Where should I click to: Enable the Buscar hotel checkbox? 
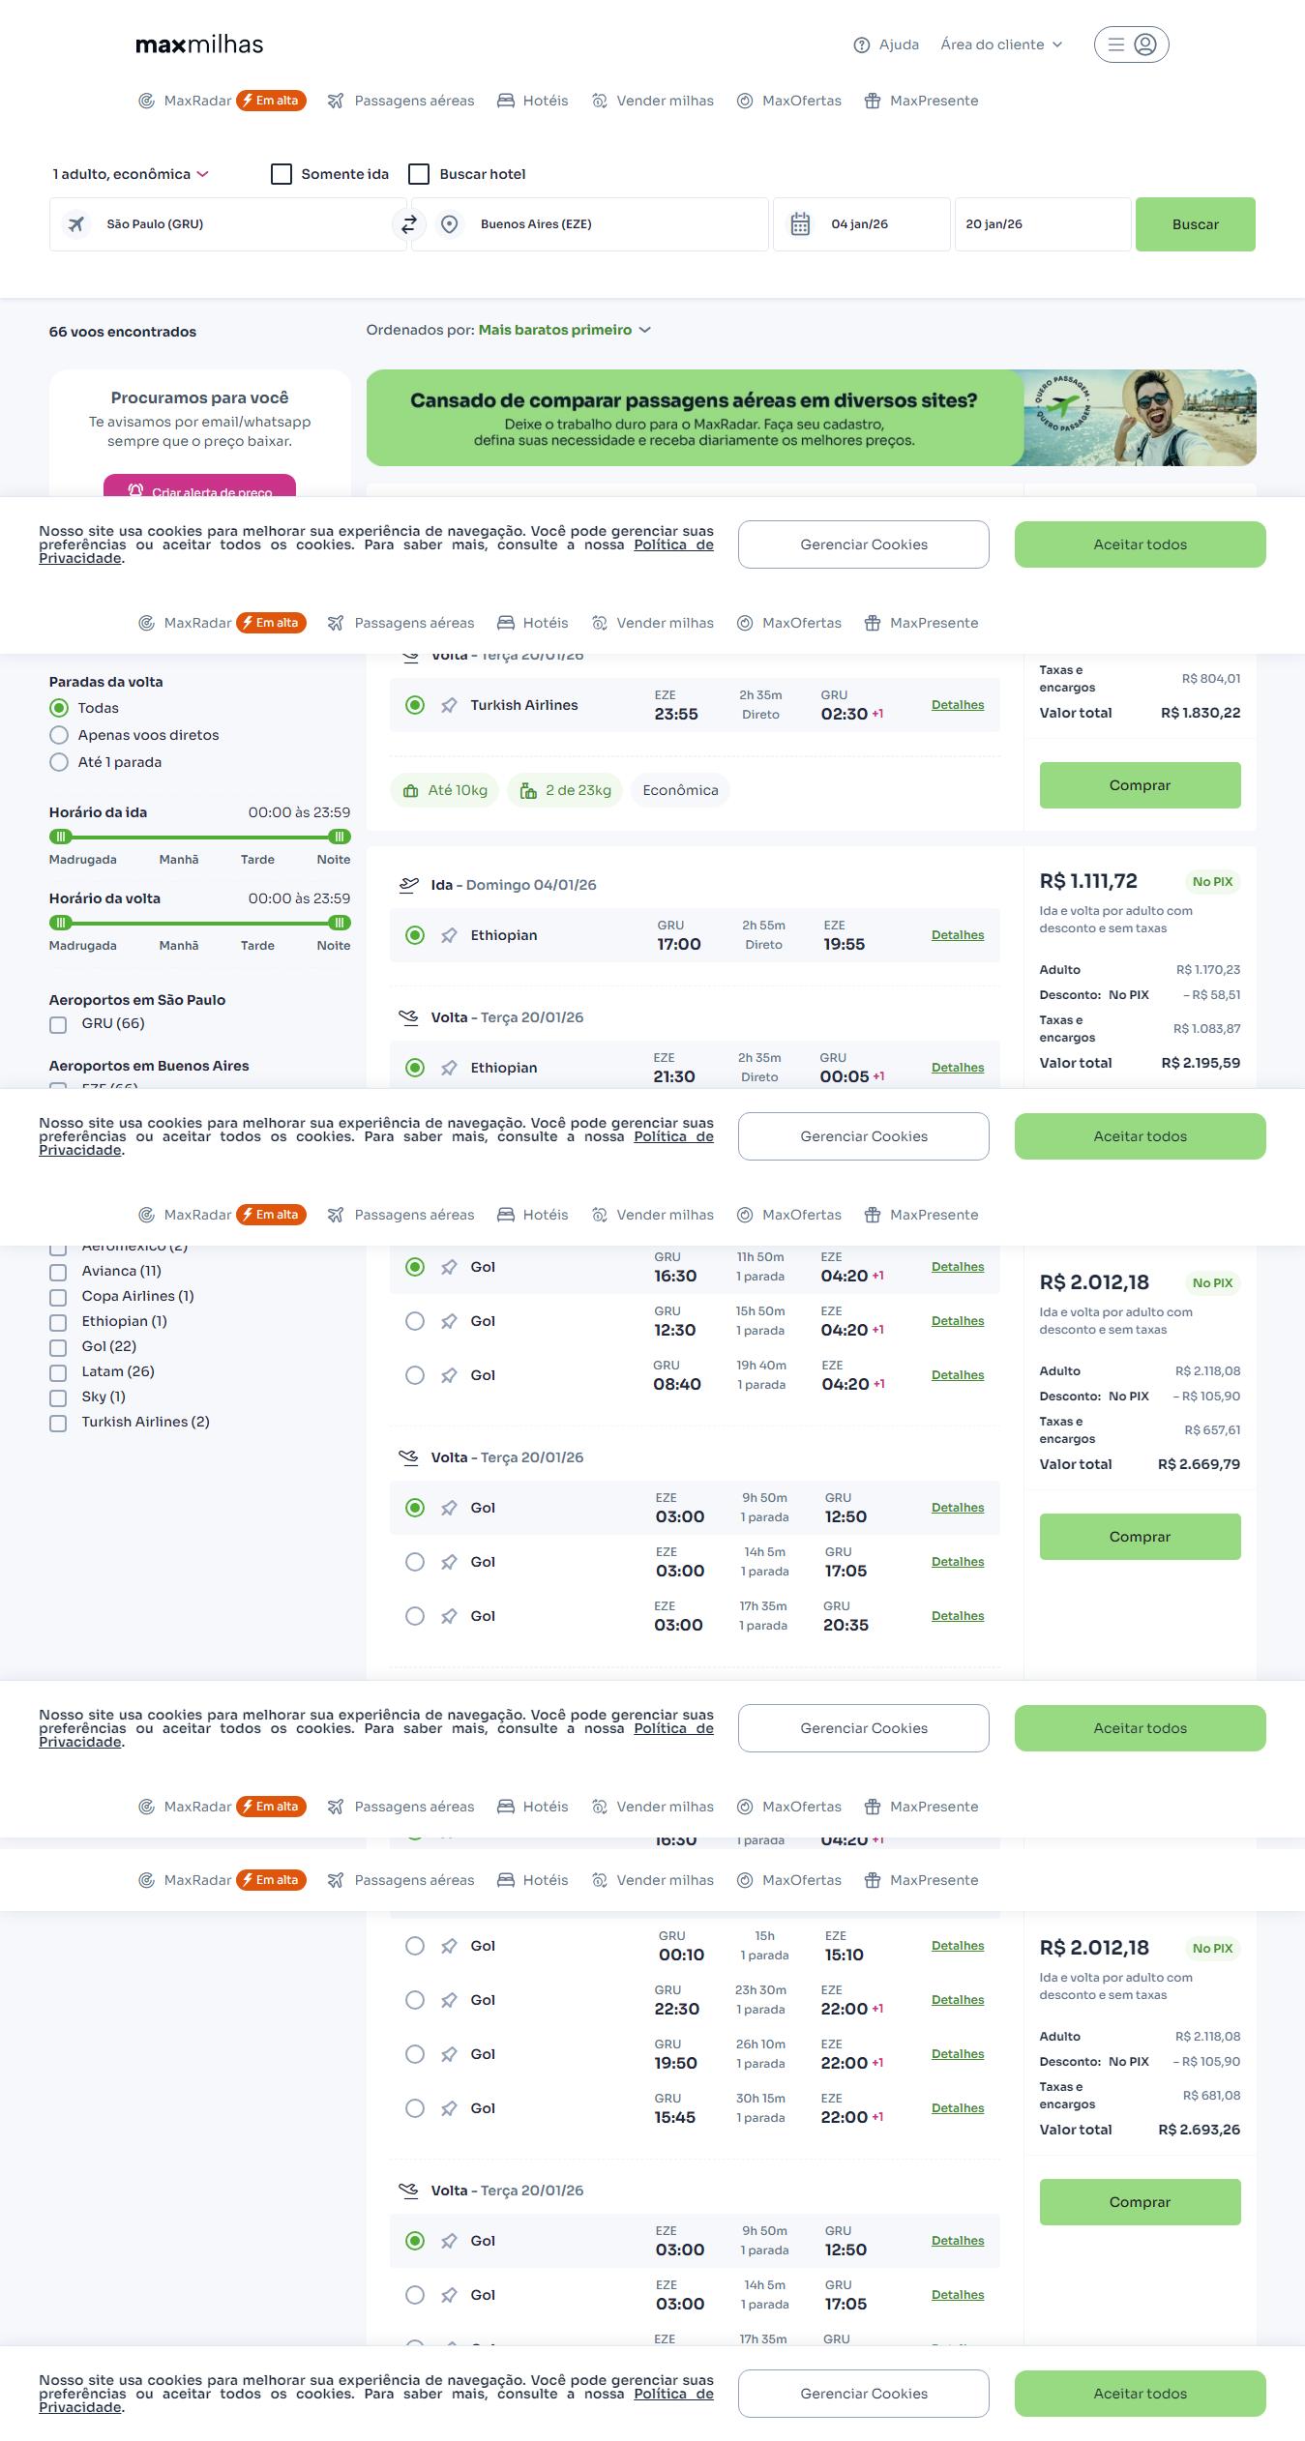click(419, 174)
